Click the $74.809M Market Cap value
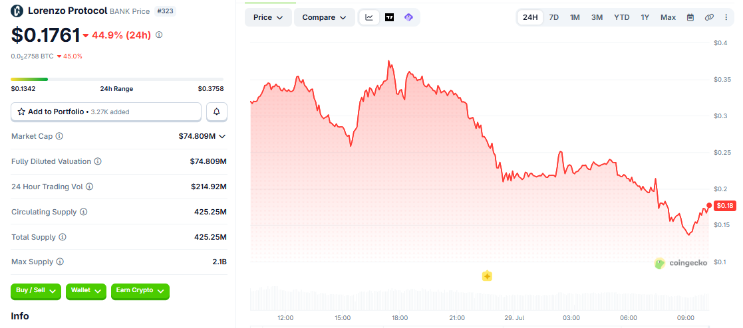743x328 pixels. (197, 136)
